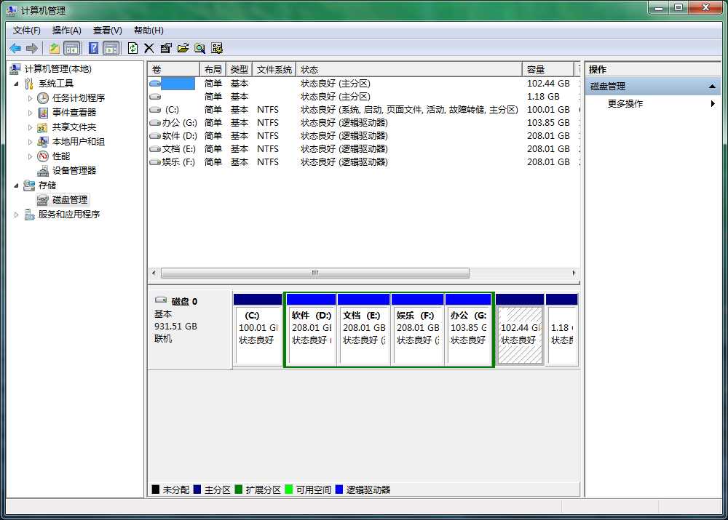Sort by the 卷 column header

click(x=174, y=70)
